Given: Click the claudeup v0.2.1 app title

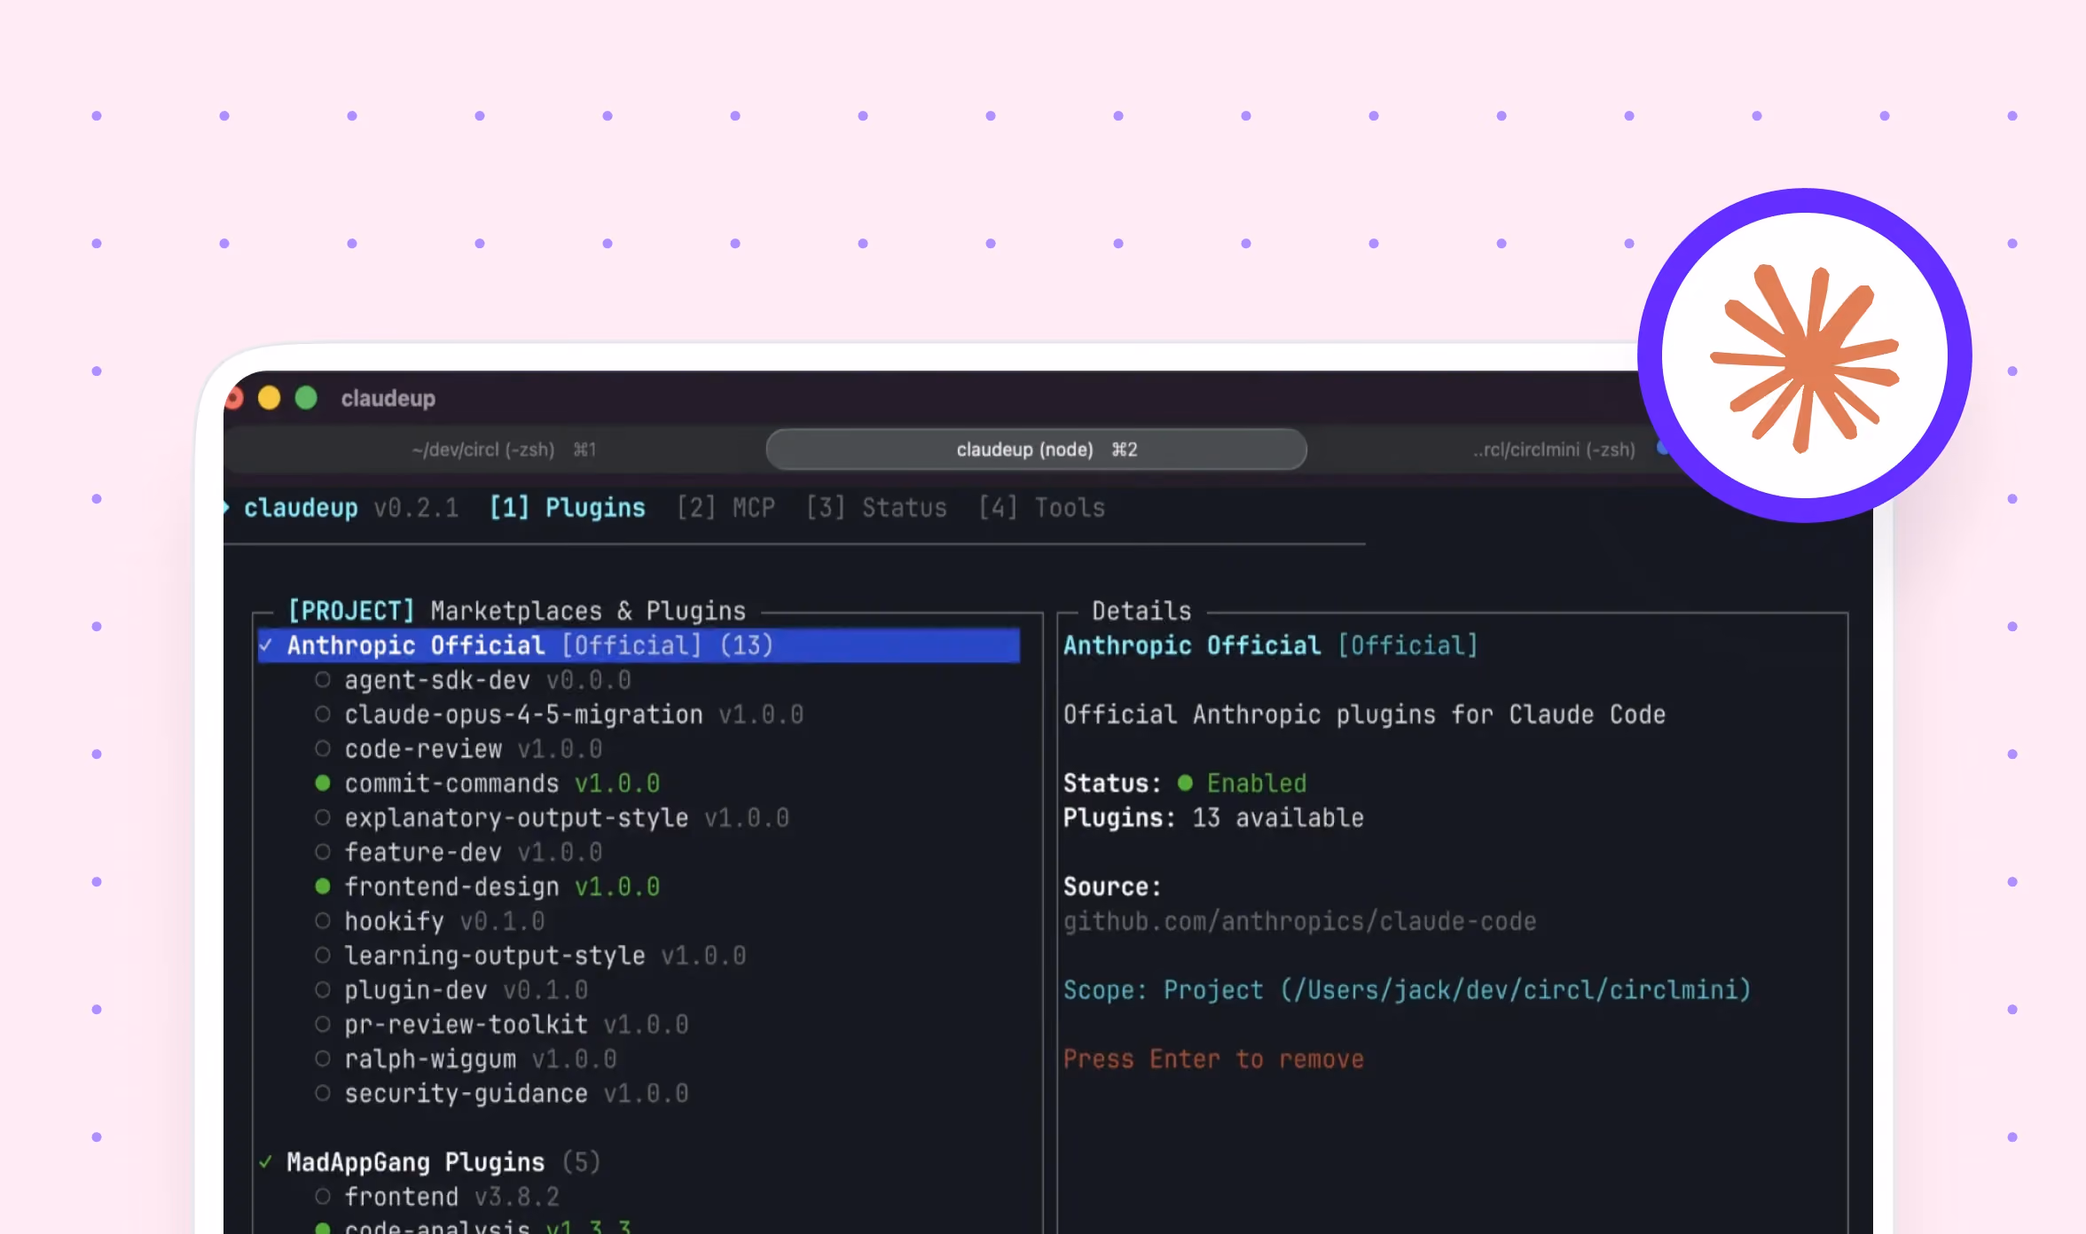Looking at the screenshot, I should 351,507.
